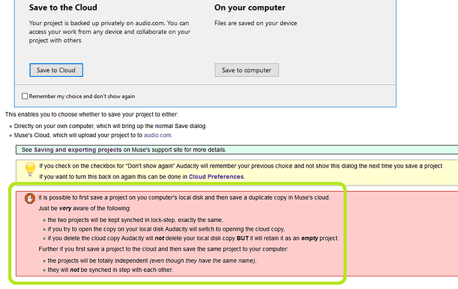Click the red stop-hand warning icon
458x289 pixels.
pos(29,198)
